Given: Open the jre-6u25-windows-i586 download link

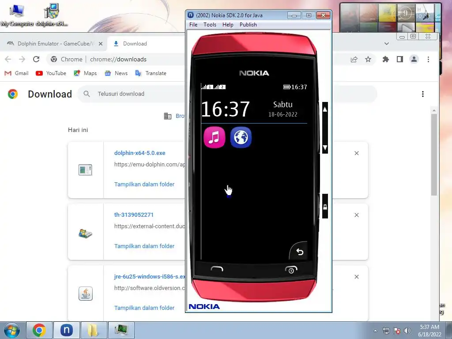Looking at the screenshot, I should click(x=150, y=276).
